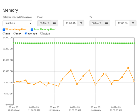Screen dimensions: 139x112
Task: Click the '27.940 GB' y-axis label
Action: pyautogui.click(x=8, y=38)
